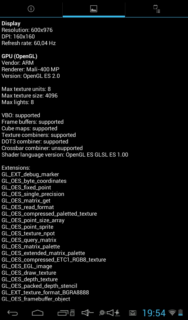This screenshot has width=188, height=320.
Task: Tap the Shader language version line
Action: (65, 155)
